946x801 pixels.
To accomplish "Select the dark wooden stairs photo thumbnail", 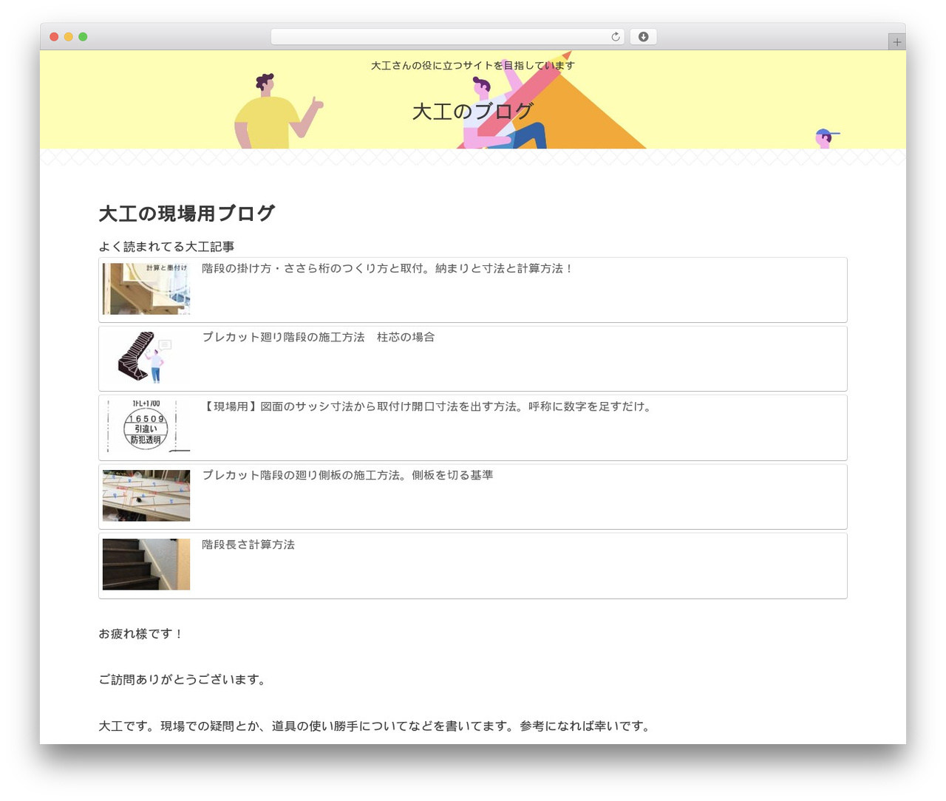I will [x=146, y=565].
